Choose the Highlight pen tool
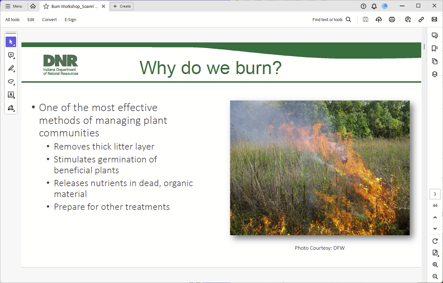This screenshot has width=443, height=283. tap(11, 69)
